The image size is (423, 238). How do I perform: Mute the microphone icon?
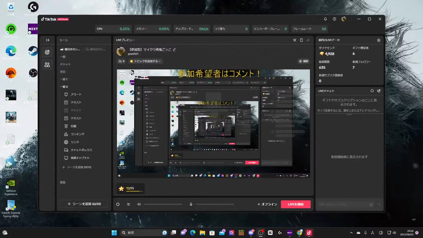click(x=191, y=204)
